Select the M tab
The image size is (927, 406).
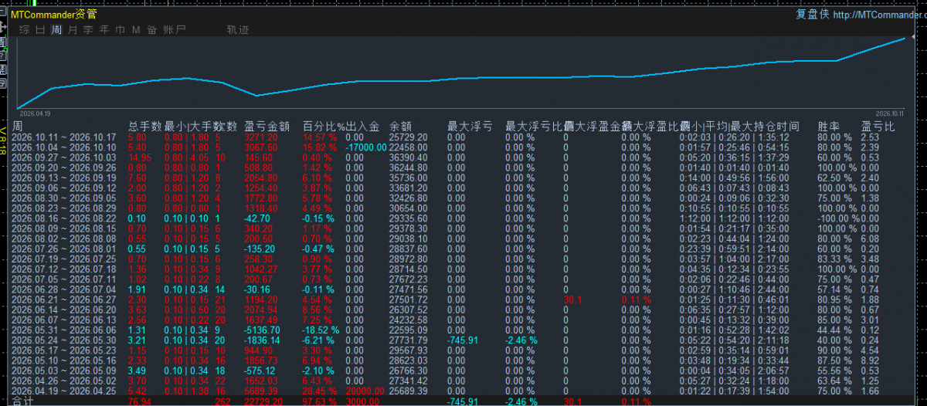(136, 30)
